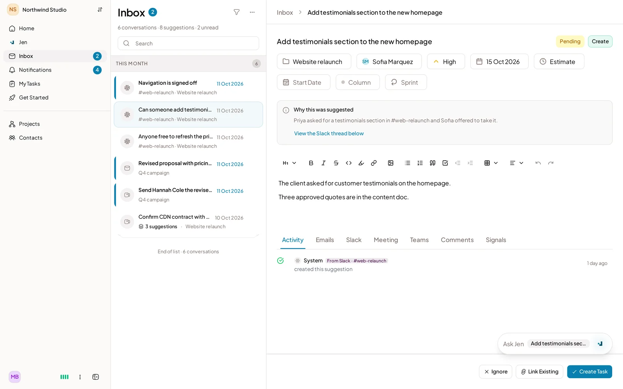Ignore this suggestion
This screenshot has height=389, width=623.
(x=495, y=371)
